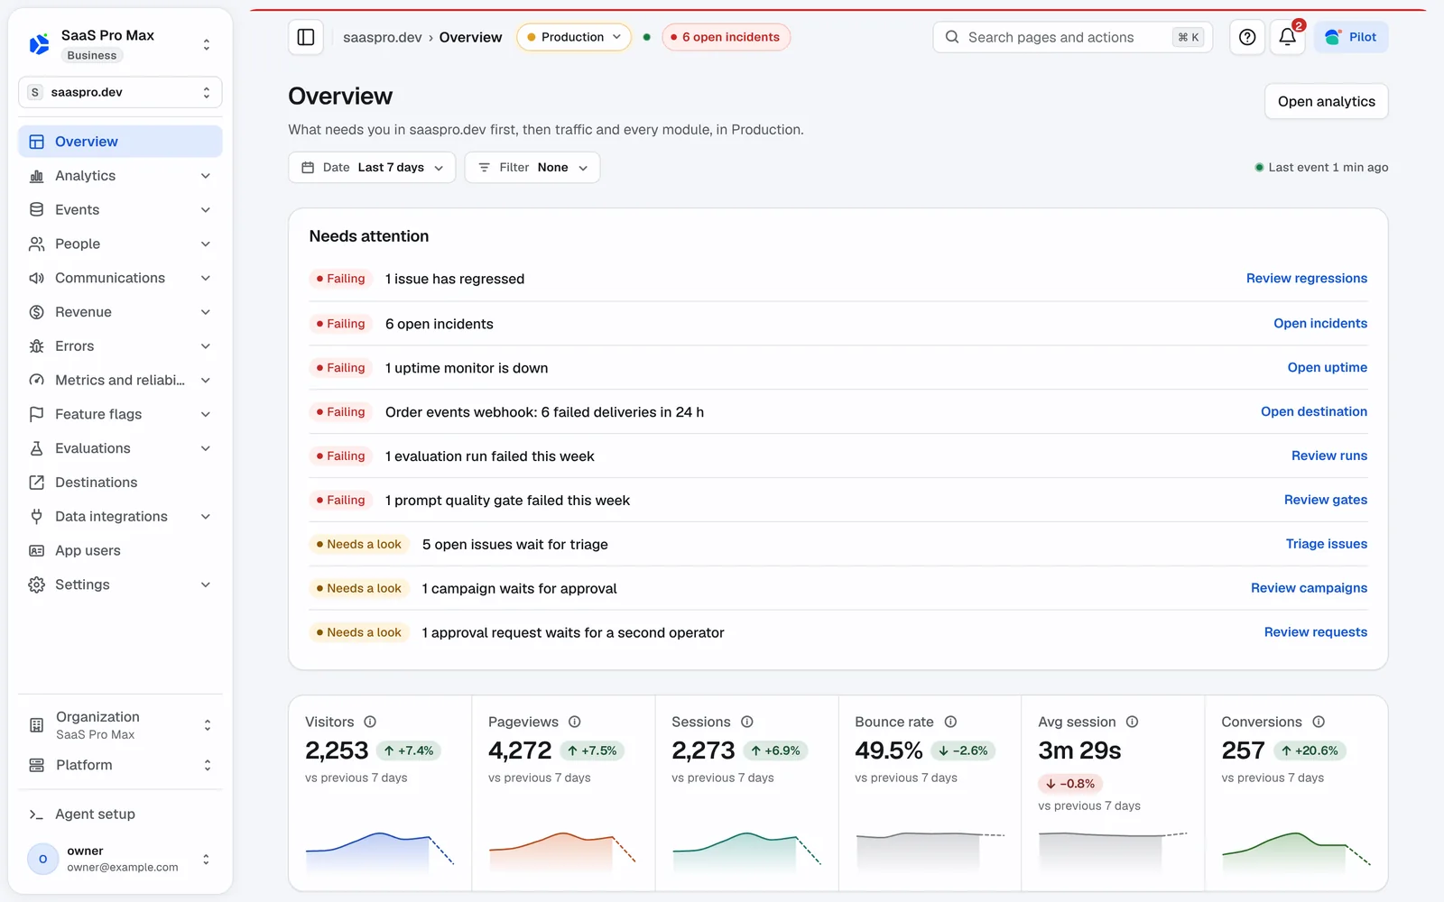Open the Date Last 7 days dropdown
This screenshot has height=902, width=1444.
[x=372, y=168]
